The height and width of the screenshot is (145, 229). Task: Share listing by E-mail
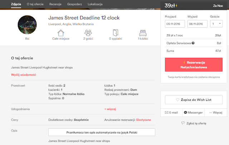click(171, 112)
